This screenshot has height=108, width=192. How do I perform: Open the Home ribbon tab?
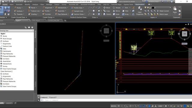pos(5,4)
